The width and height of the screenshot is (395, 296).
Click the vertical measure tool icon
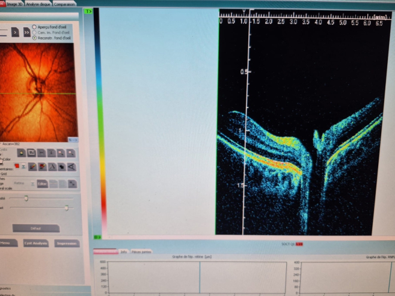click(x=51, y=153)
